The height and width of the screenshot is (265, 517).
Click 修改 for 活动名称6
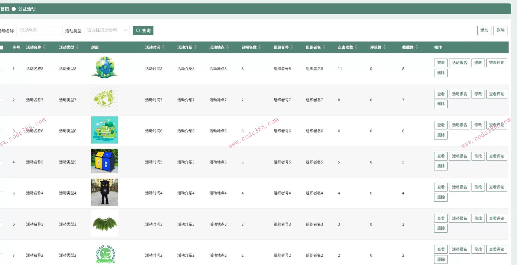478,125
